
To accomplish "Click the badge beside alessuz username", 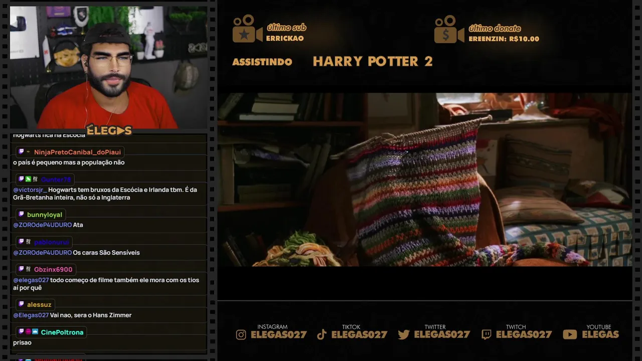I will coord(21,304).
